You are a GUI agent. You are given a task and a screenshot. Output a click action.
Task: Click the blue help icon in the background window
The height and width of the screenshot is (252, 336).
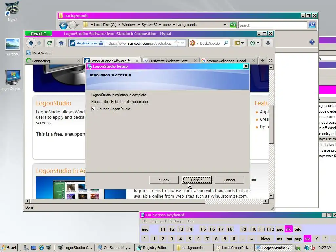(x=312, y=42)
